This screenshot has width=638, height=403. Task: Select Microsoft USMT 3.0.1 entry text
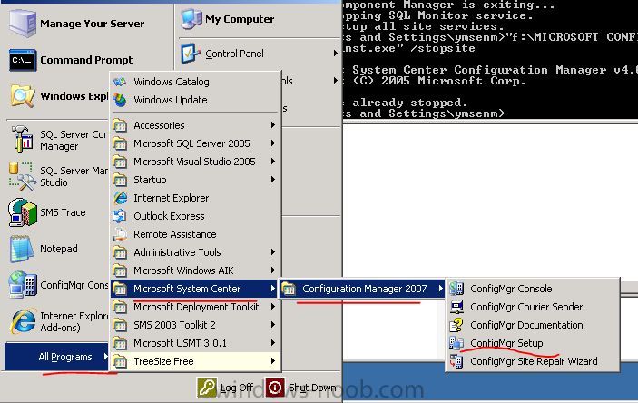click(x=181, y=343)
